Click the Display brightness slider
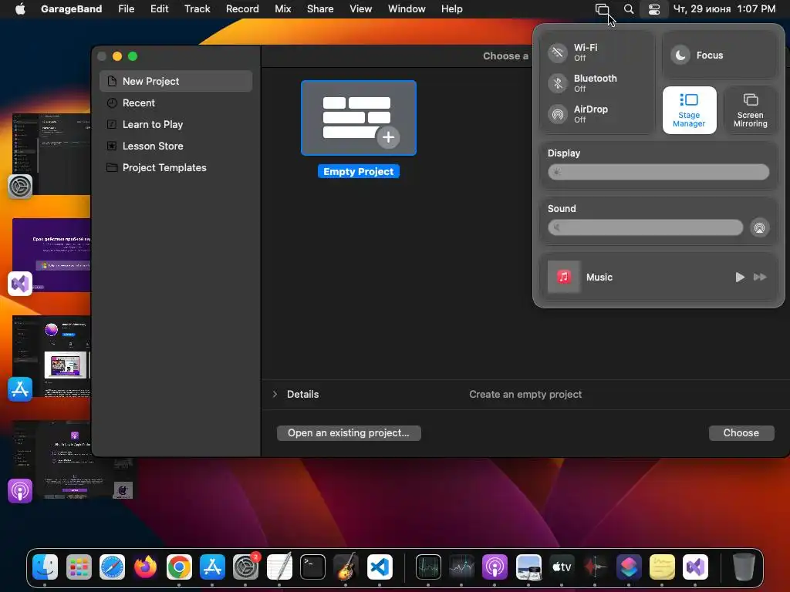This screenshot has height=592, width=790. pyautogui.click(x=659, y=172)
